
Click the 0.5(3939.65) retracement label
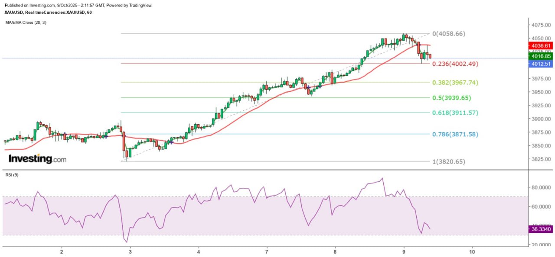click(x=451, y=98)
